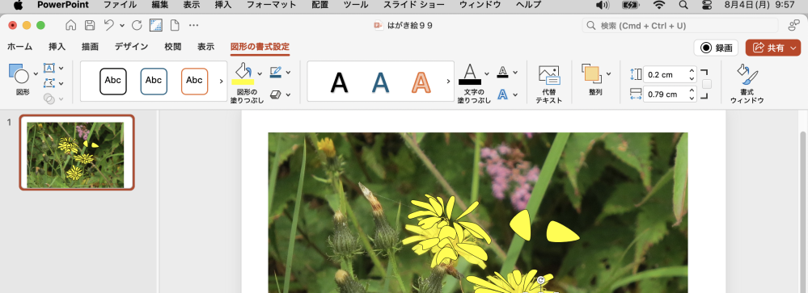Switch to the 描画 tab
This screenshot has width=808, height=293.
[90, 47]
